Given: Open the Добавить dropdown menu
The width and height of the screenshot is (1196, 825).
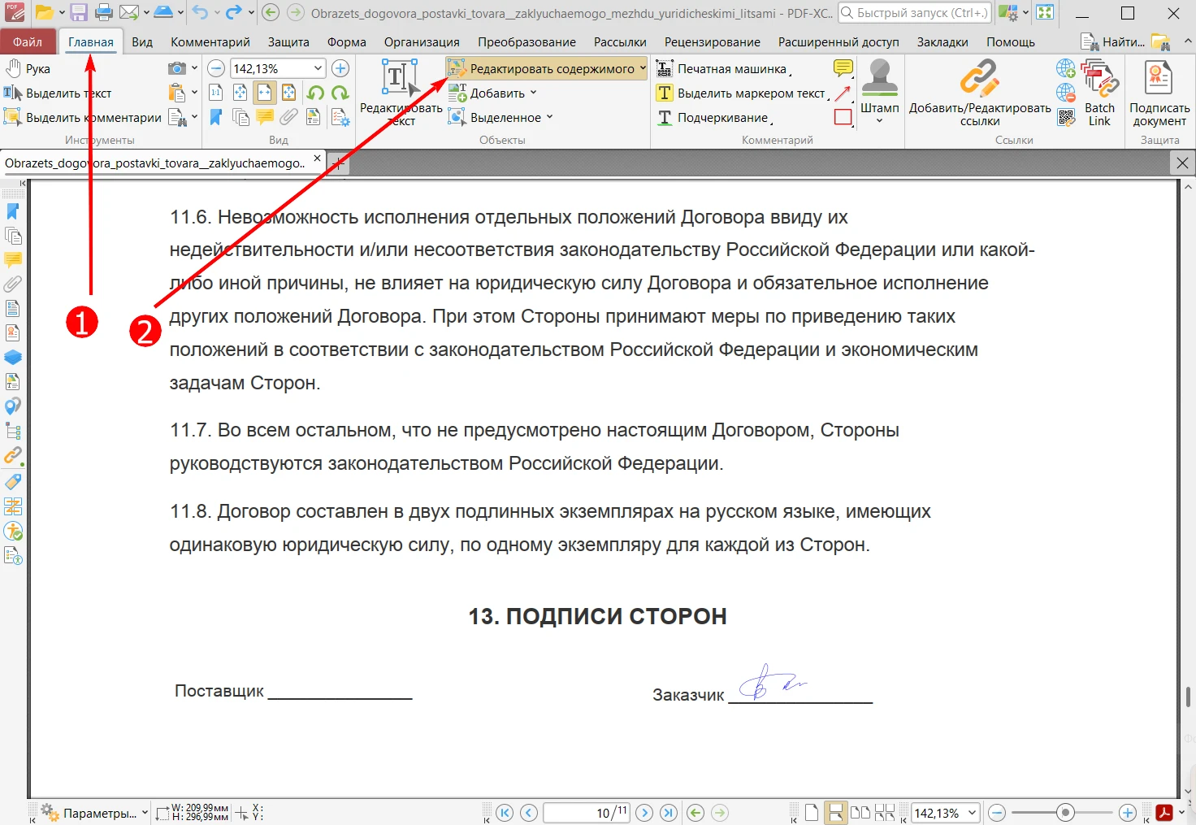Looking at the screenshot, I should pos(496,93).
